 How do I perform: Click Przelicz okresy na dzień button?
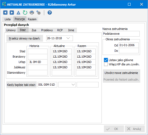25,38
